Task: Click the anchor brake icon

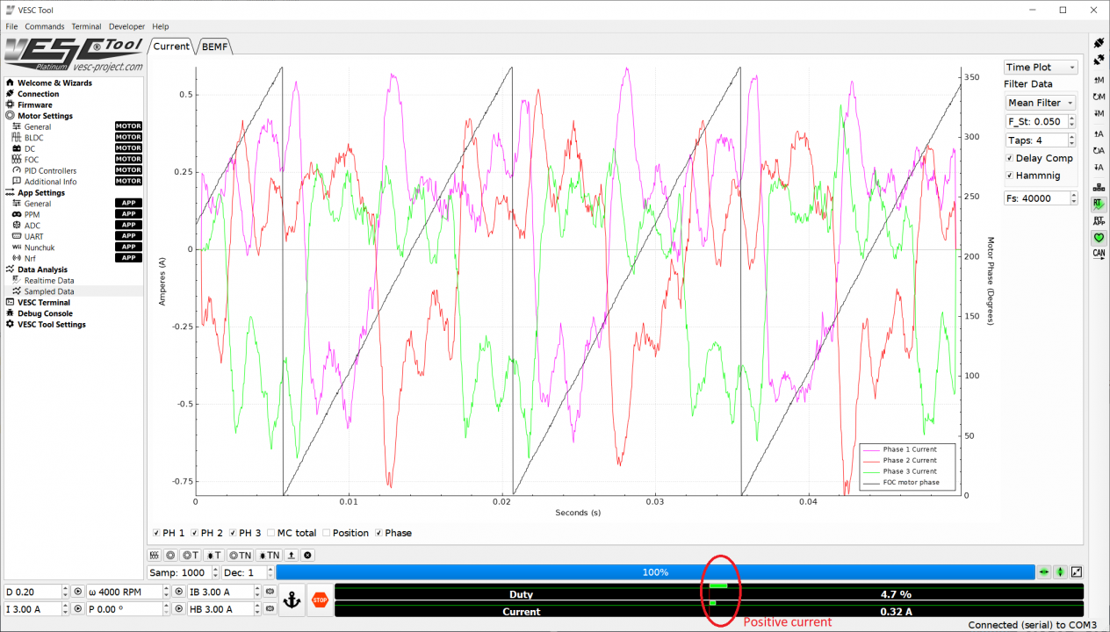Action: [x=292, y=600]
